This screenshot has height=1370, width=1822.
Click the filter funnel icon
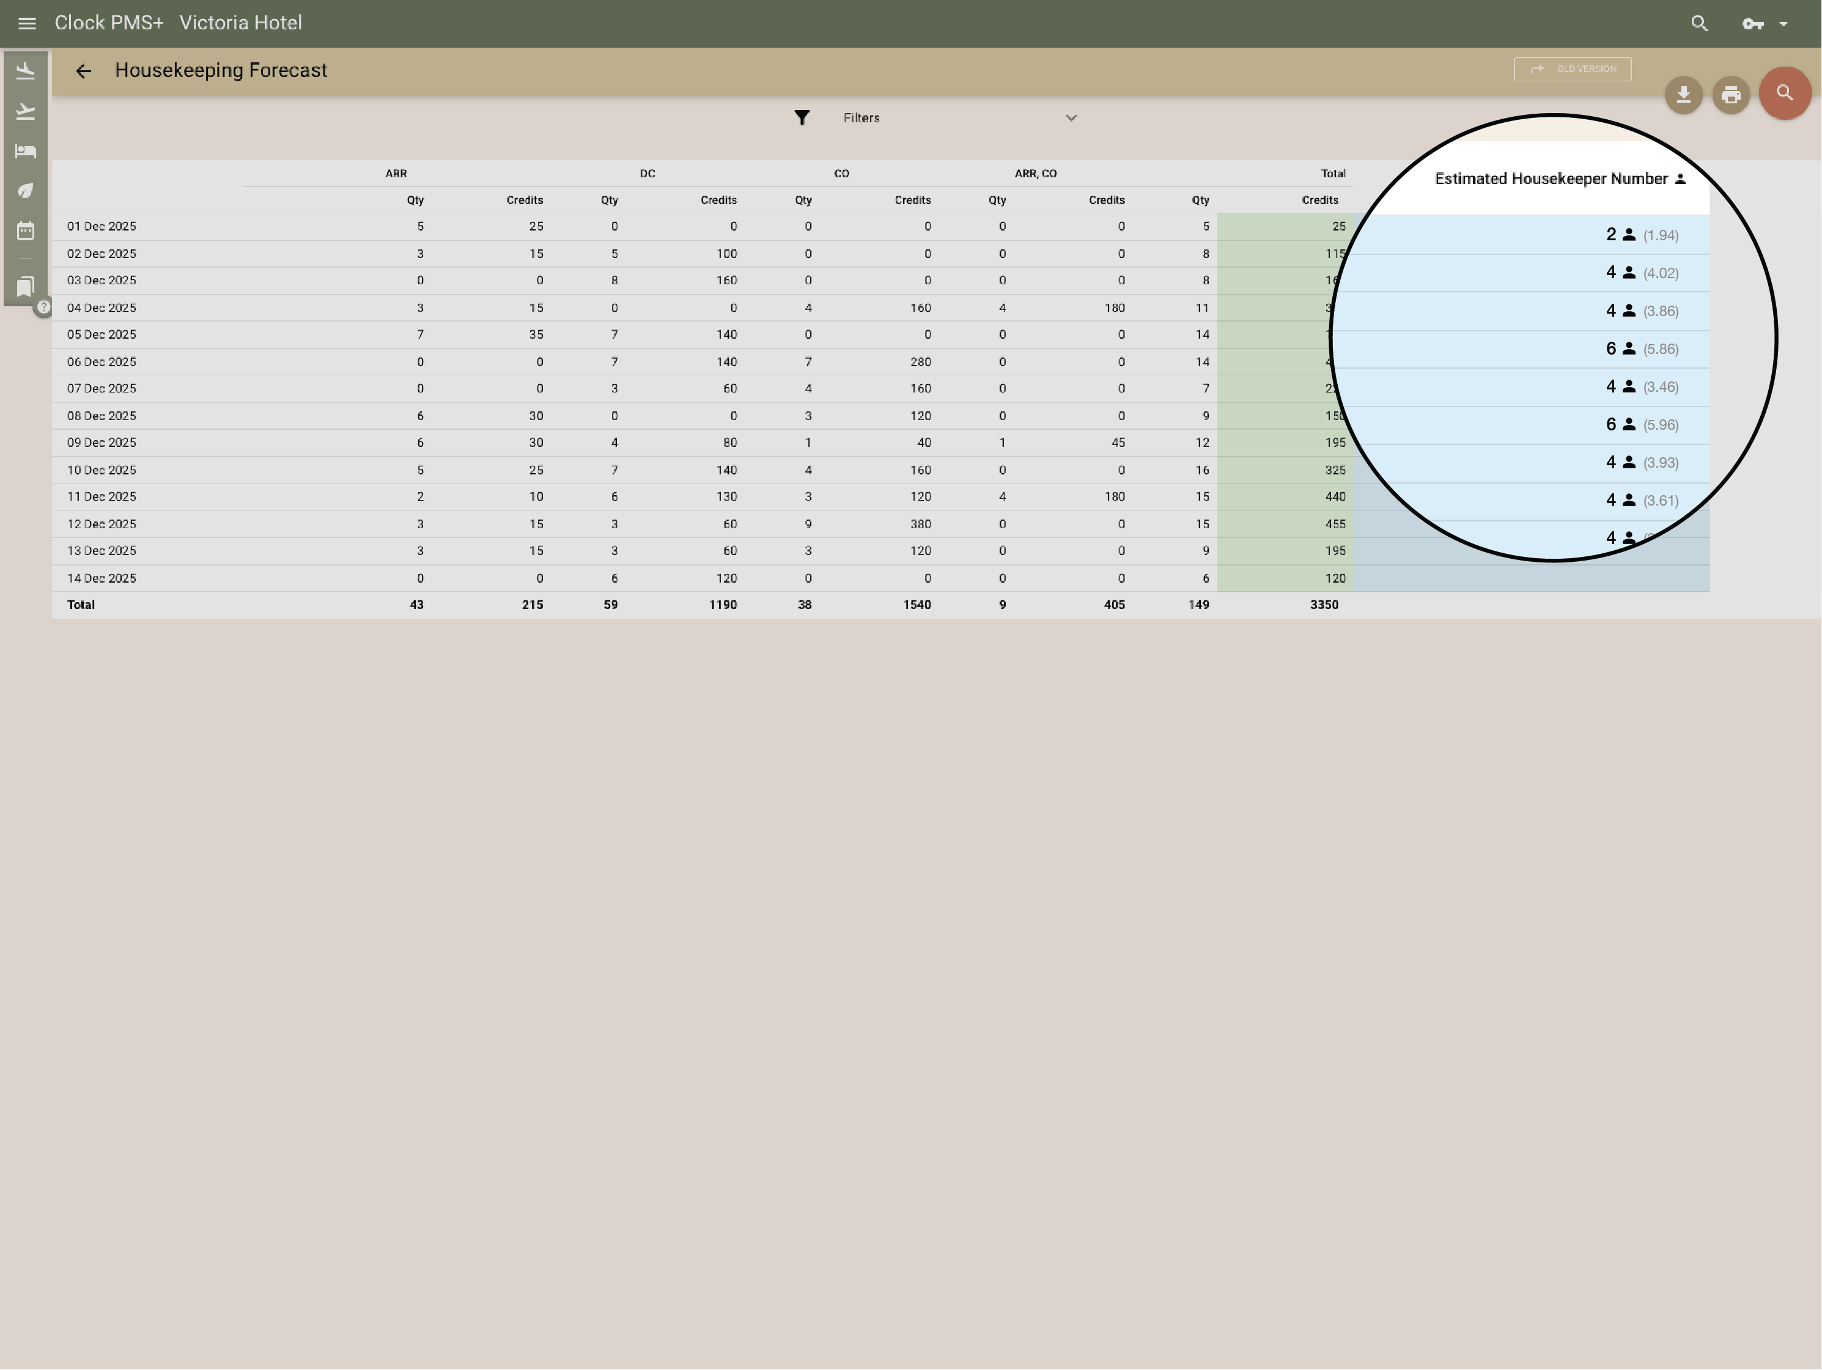click(x=802, y=118)
